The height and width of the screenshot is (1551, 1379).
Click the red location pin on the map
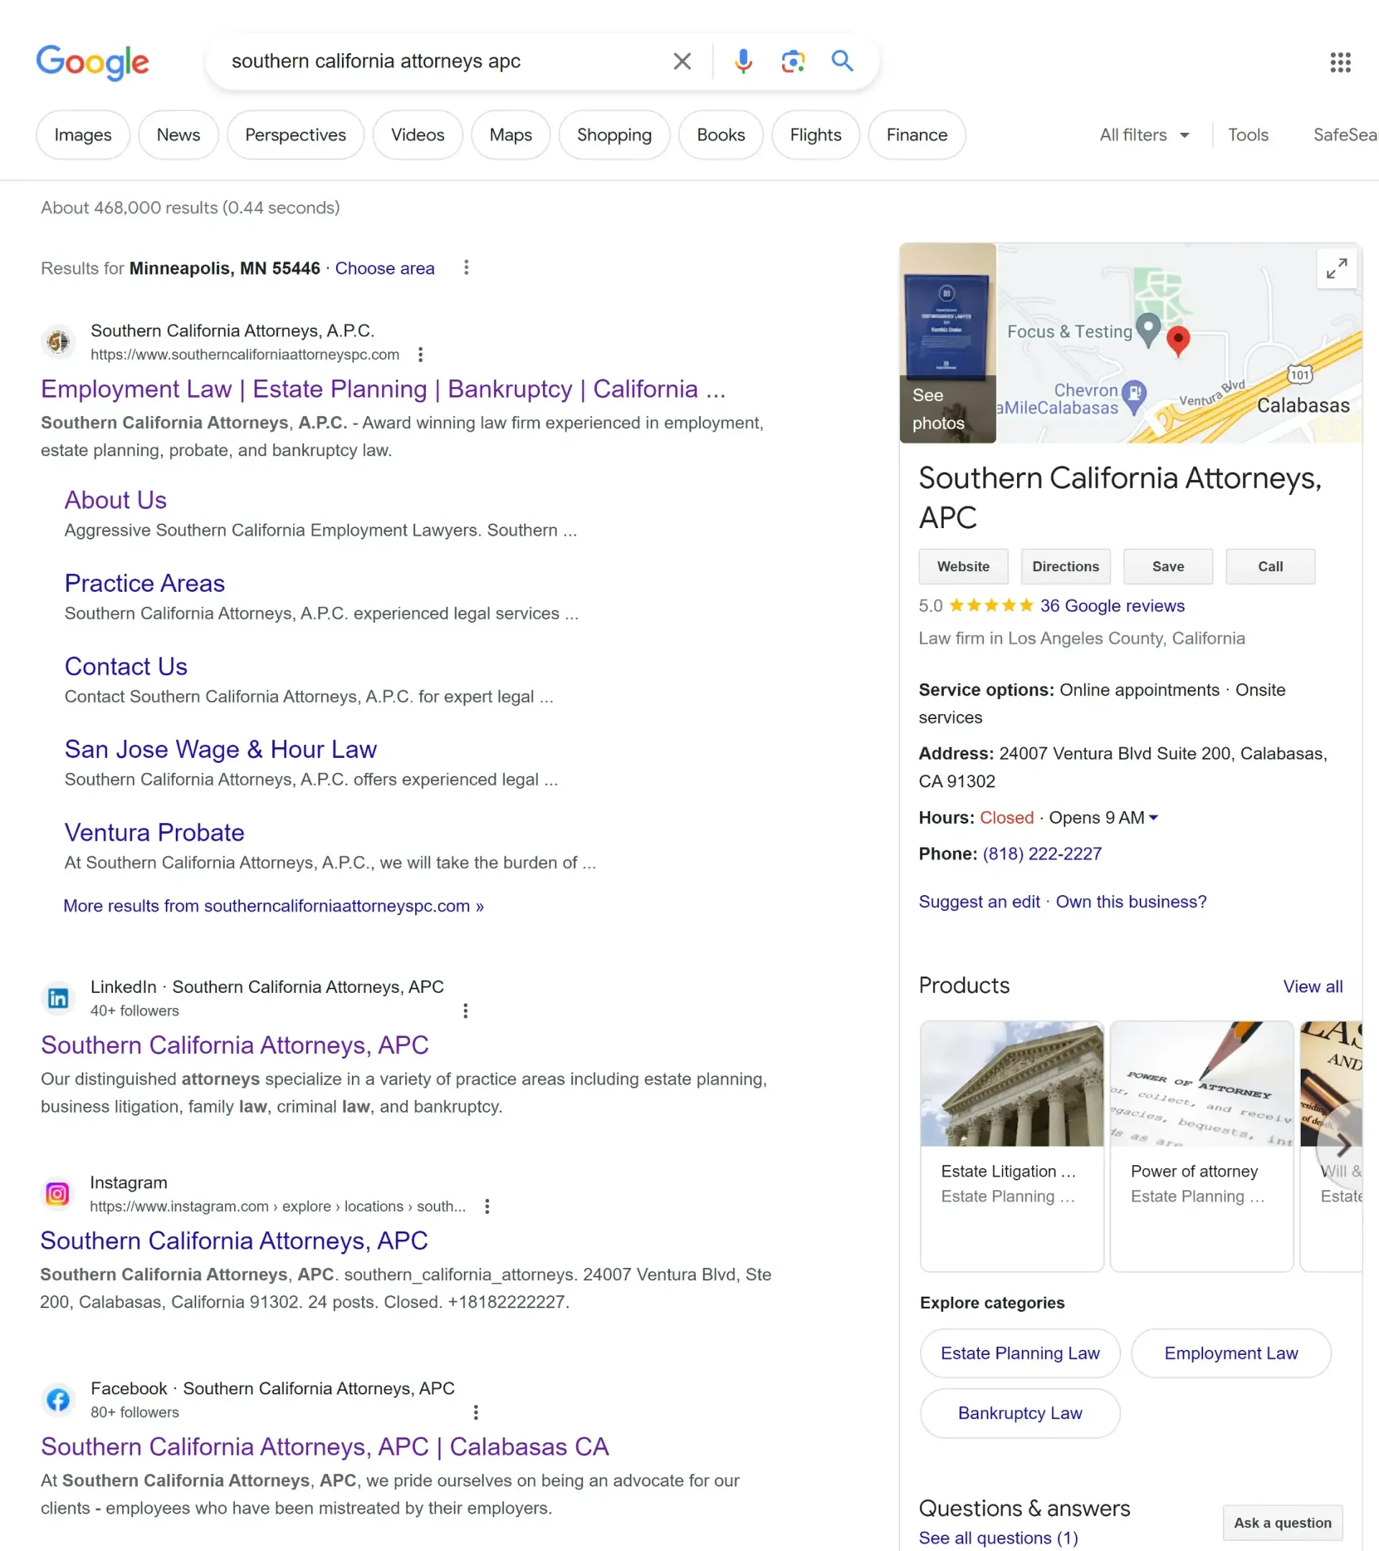coord(1177,341)
